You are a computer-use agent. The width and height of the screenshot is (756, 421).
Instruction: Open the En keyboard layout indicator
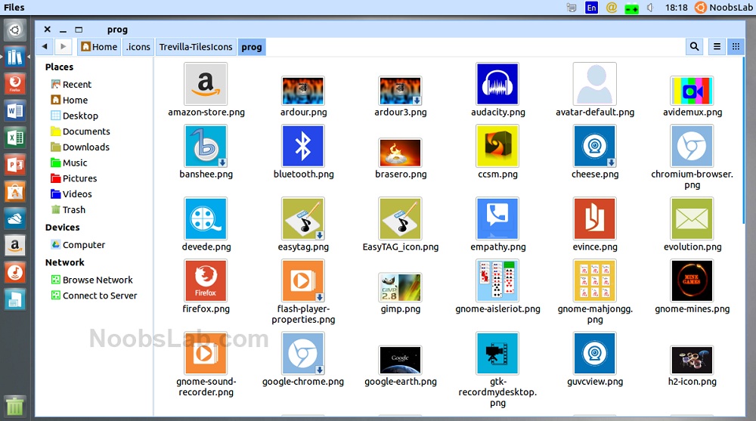point(591,8)
